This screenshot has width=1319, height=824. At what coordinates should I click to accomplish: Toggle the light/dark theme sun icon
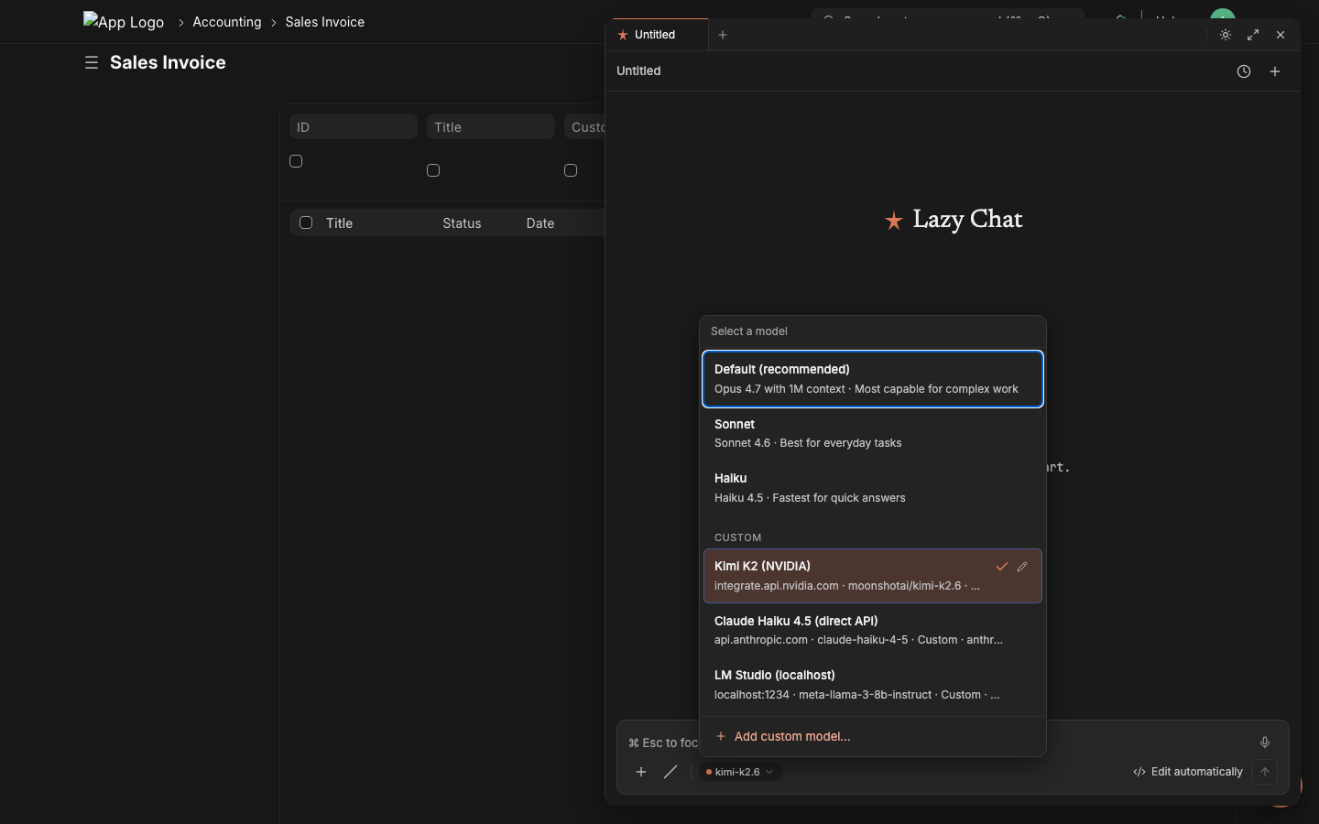click(1226, 35)
